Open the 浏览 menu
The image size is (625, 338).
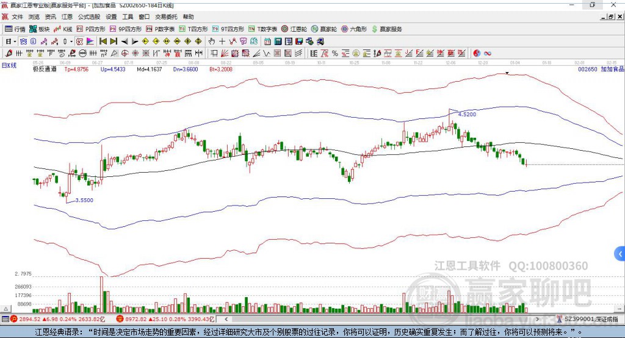point(34,16)
